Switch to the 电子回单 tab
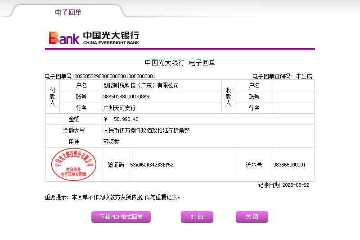The image size is (360, 240). click(x=68, y=12)
